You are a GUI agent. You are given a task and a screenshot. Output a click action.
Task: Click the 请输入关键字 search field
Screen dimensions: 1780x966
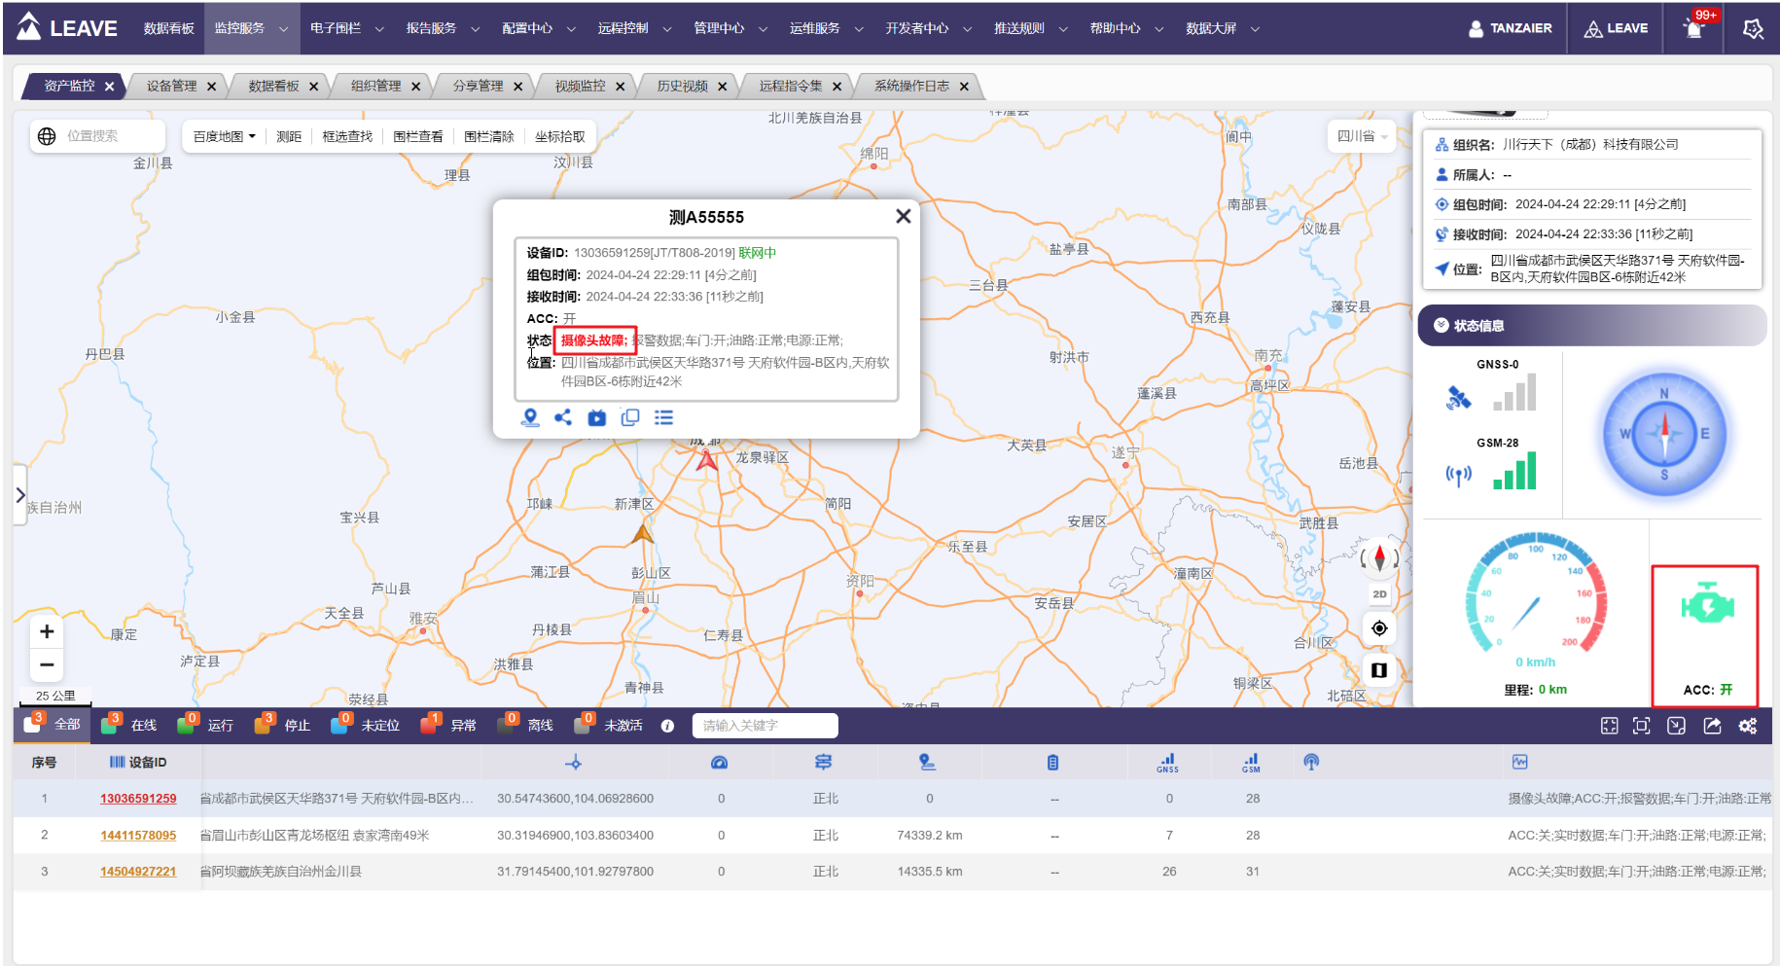(x=765, y=726)
